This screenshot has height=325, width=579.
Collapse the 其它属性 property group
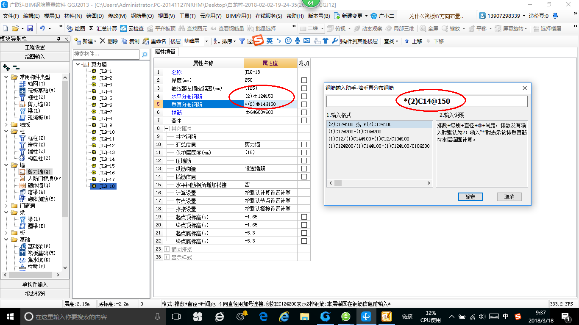[167, 129]
